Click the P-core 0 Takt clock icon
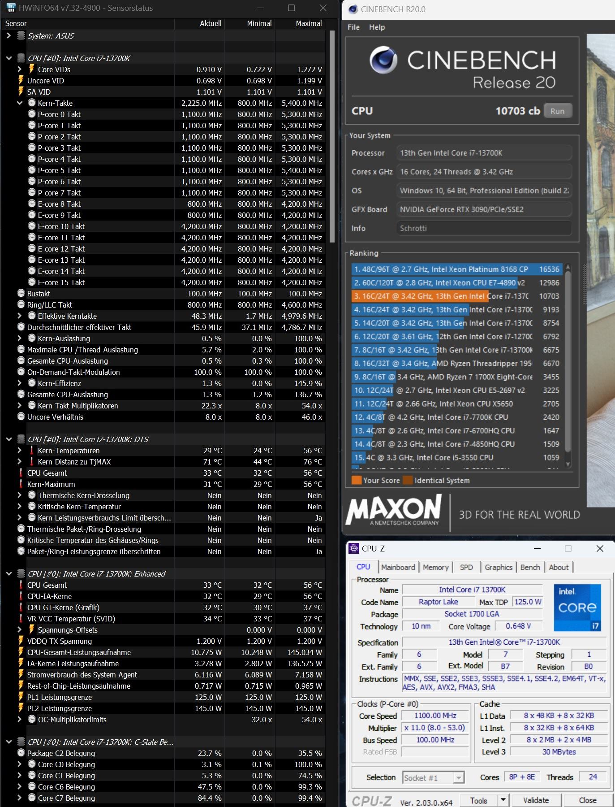The height and width of the screenshot is (807, 615). click(x=32, y=114)
